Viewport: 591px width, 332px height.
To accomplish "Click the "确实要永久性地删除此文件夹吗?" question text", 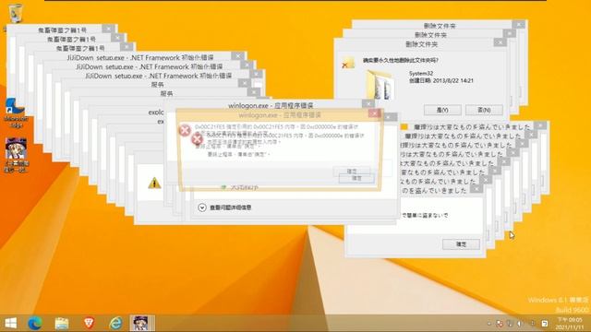I will [400, 60].
